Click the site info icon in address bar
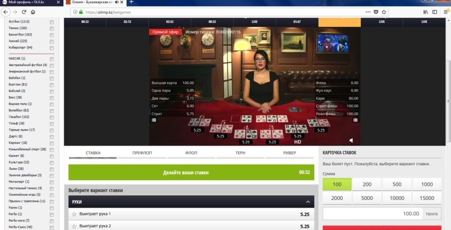 [75, 12]
